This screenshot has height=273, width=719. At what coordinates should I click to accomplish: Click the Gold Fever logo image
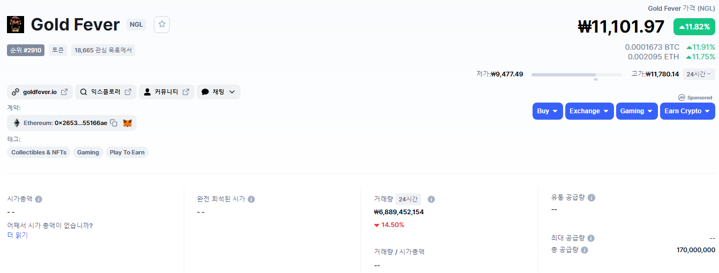coord(16,25)
